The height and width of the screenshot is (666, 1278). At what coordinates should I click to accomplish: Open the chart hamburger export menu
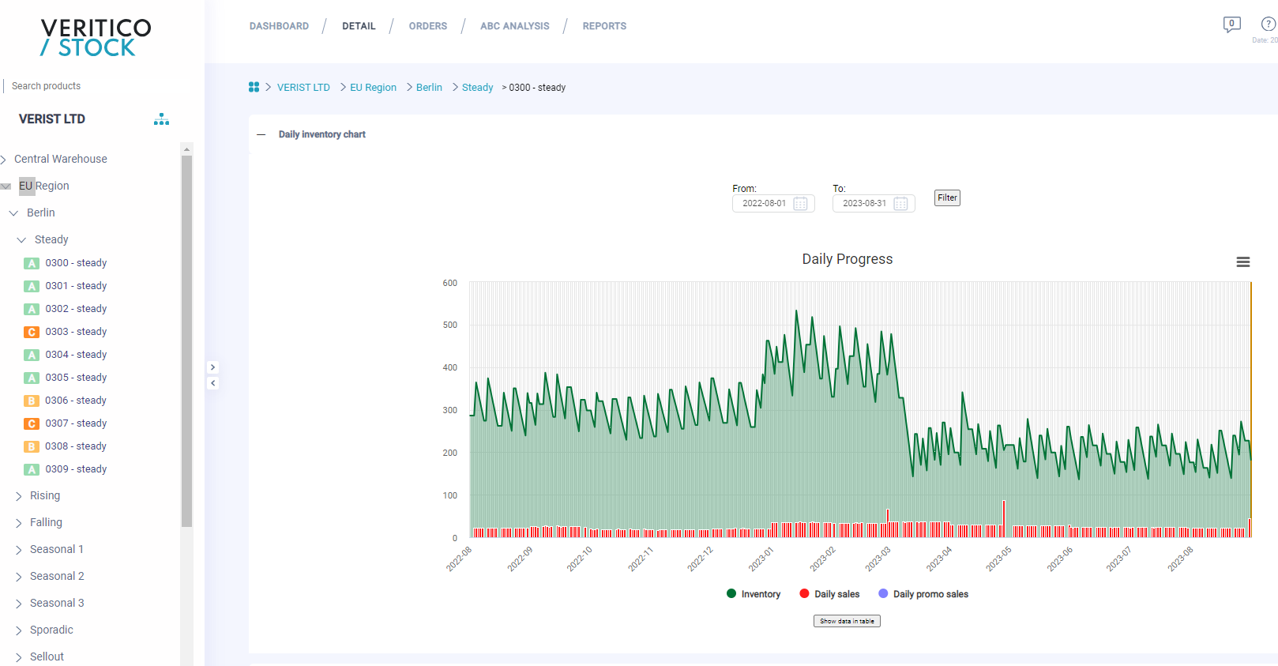point(1242,262)
